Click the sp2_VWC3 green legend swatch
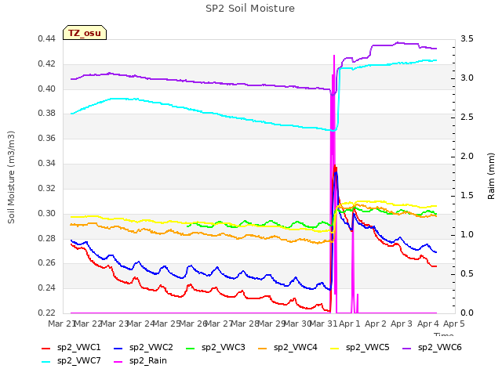This screenshot has height=376, width=502. click(191, 348)
